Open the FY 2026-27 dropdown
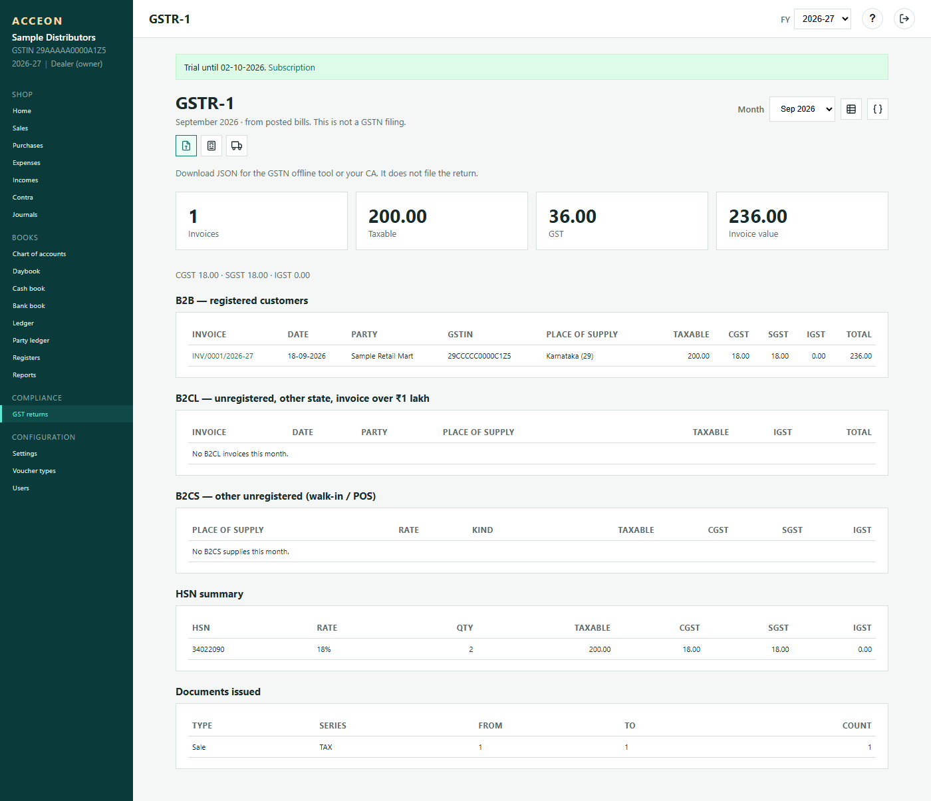This screenshot has height=801, width=931. click(823, 19)
